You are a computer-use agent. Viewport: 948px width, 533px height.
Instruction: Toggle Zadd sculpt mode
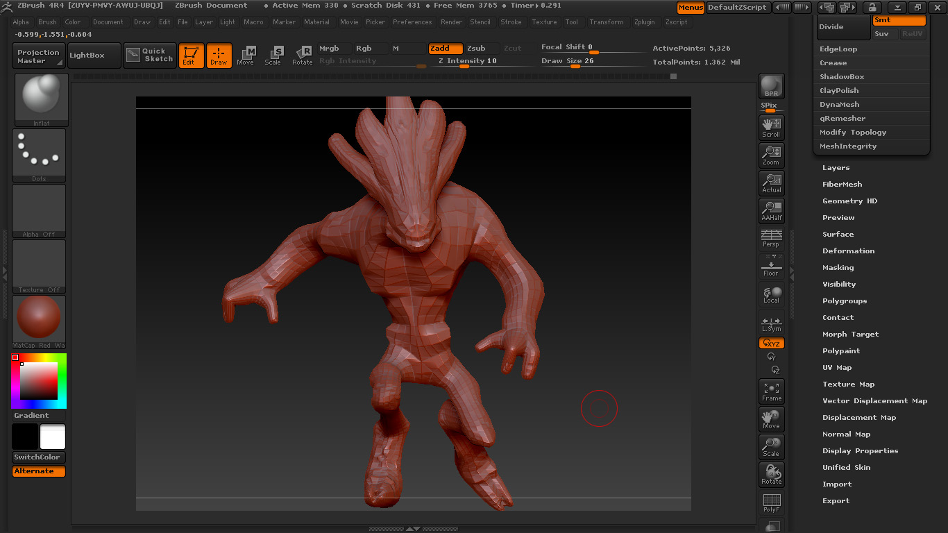click(x=446, y=49)
